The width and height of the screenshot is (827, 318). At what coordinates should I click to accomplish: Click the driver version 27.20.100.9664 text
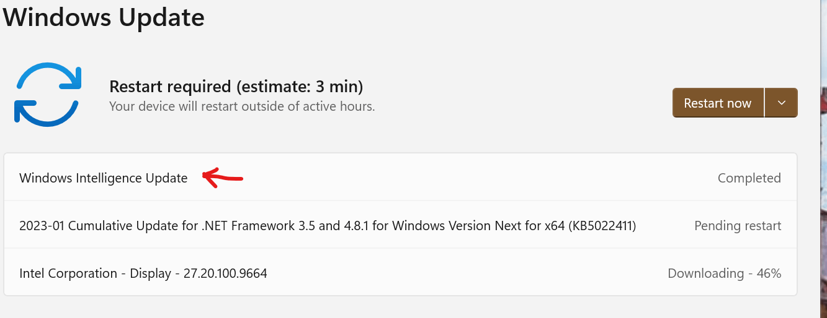pos(225,273)
